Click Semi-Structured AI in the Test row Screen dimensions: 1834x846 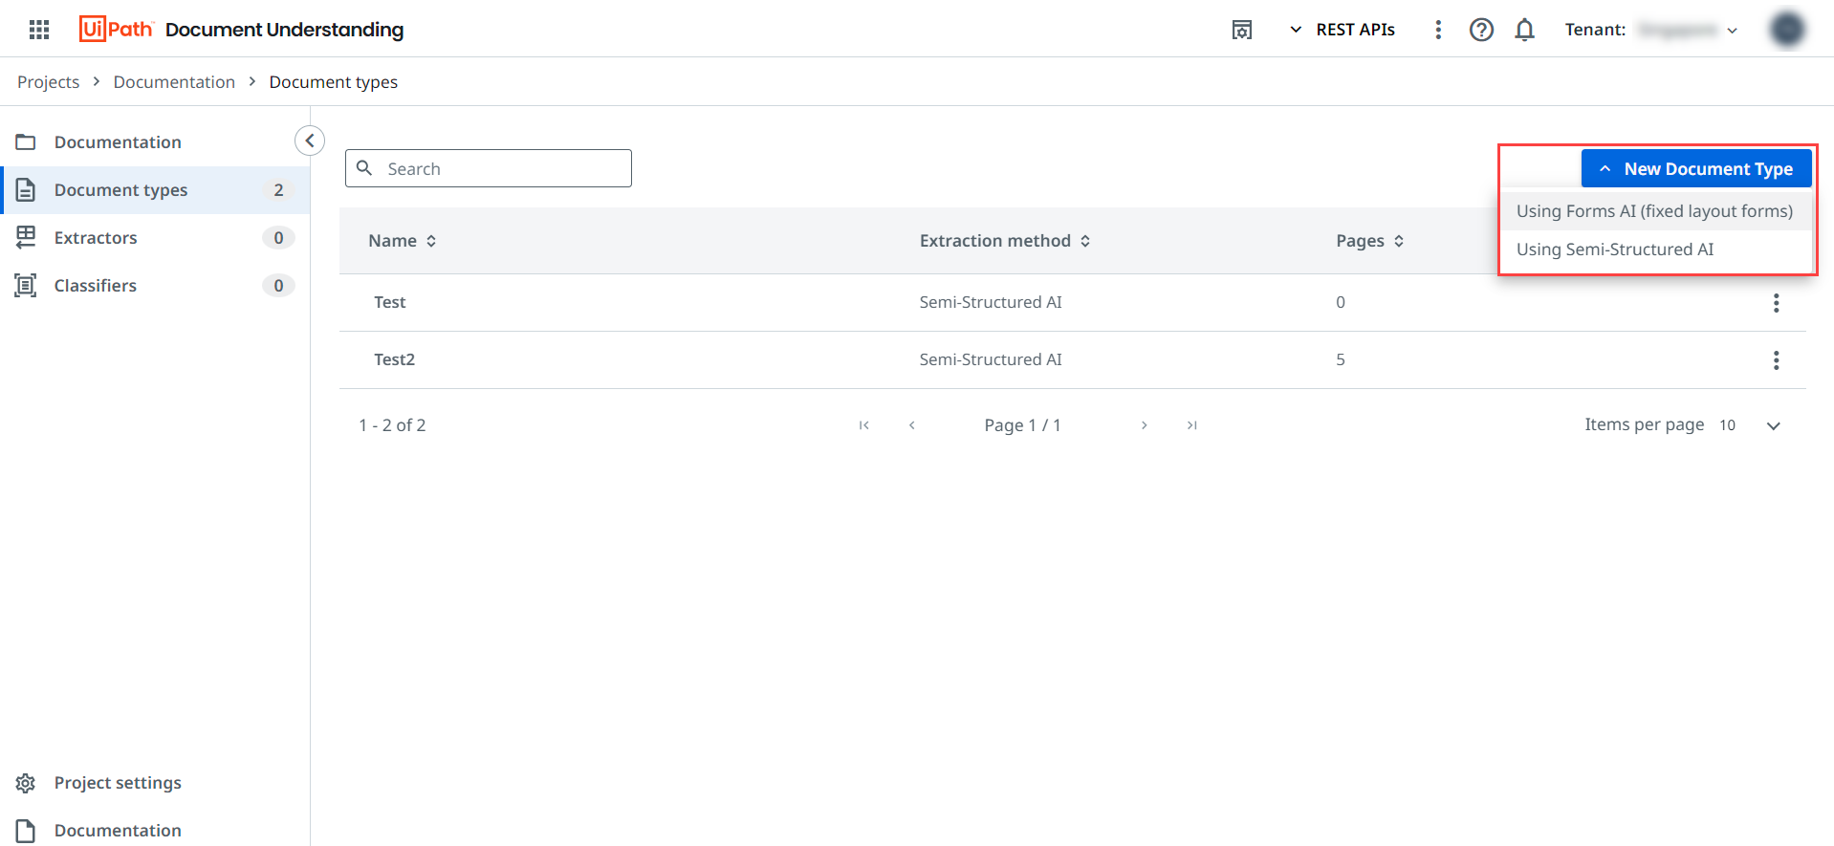pos(991,302)
